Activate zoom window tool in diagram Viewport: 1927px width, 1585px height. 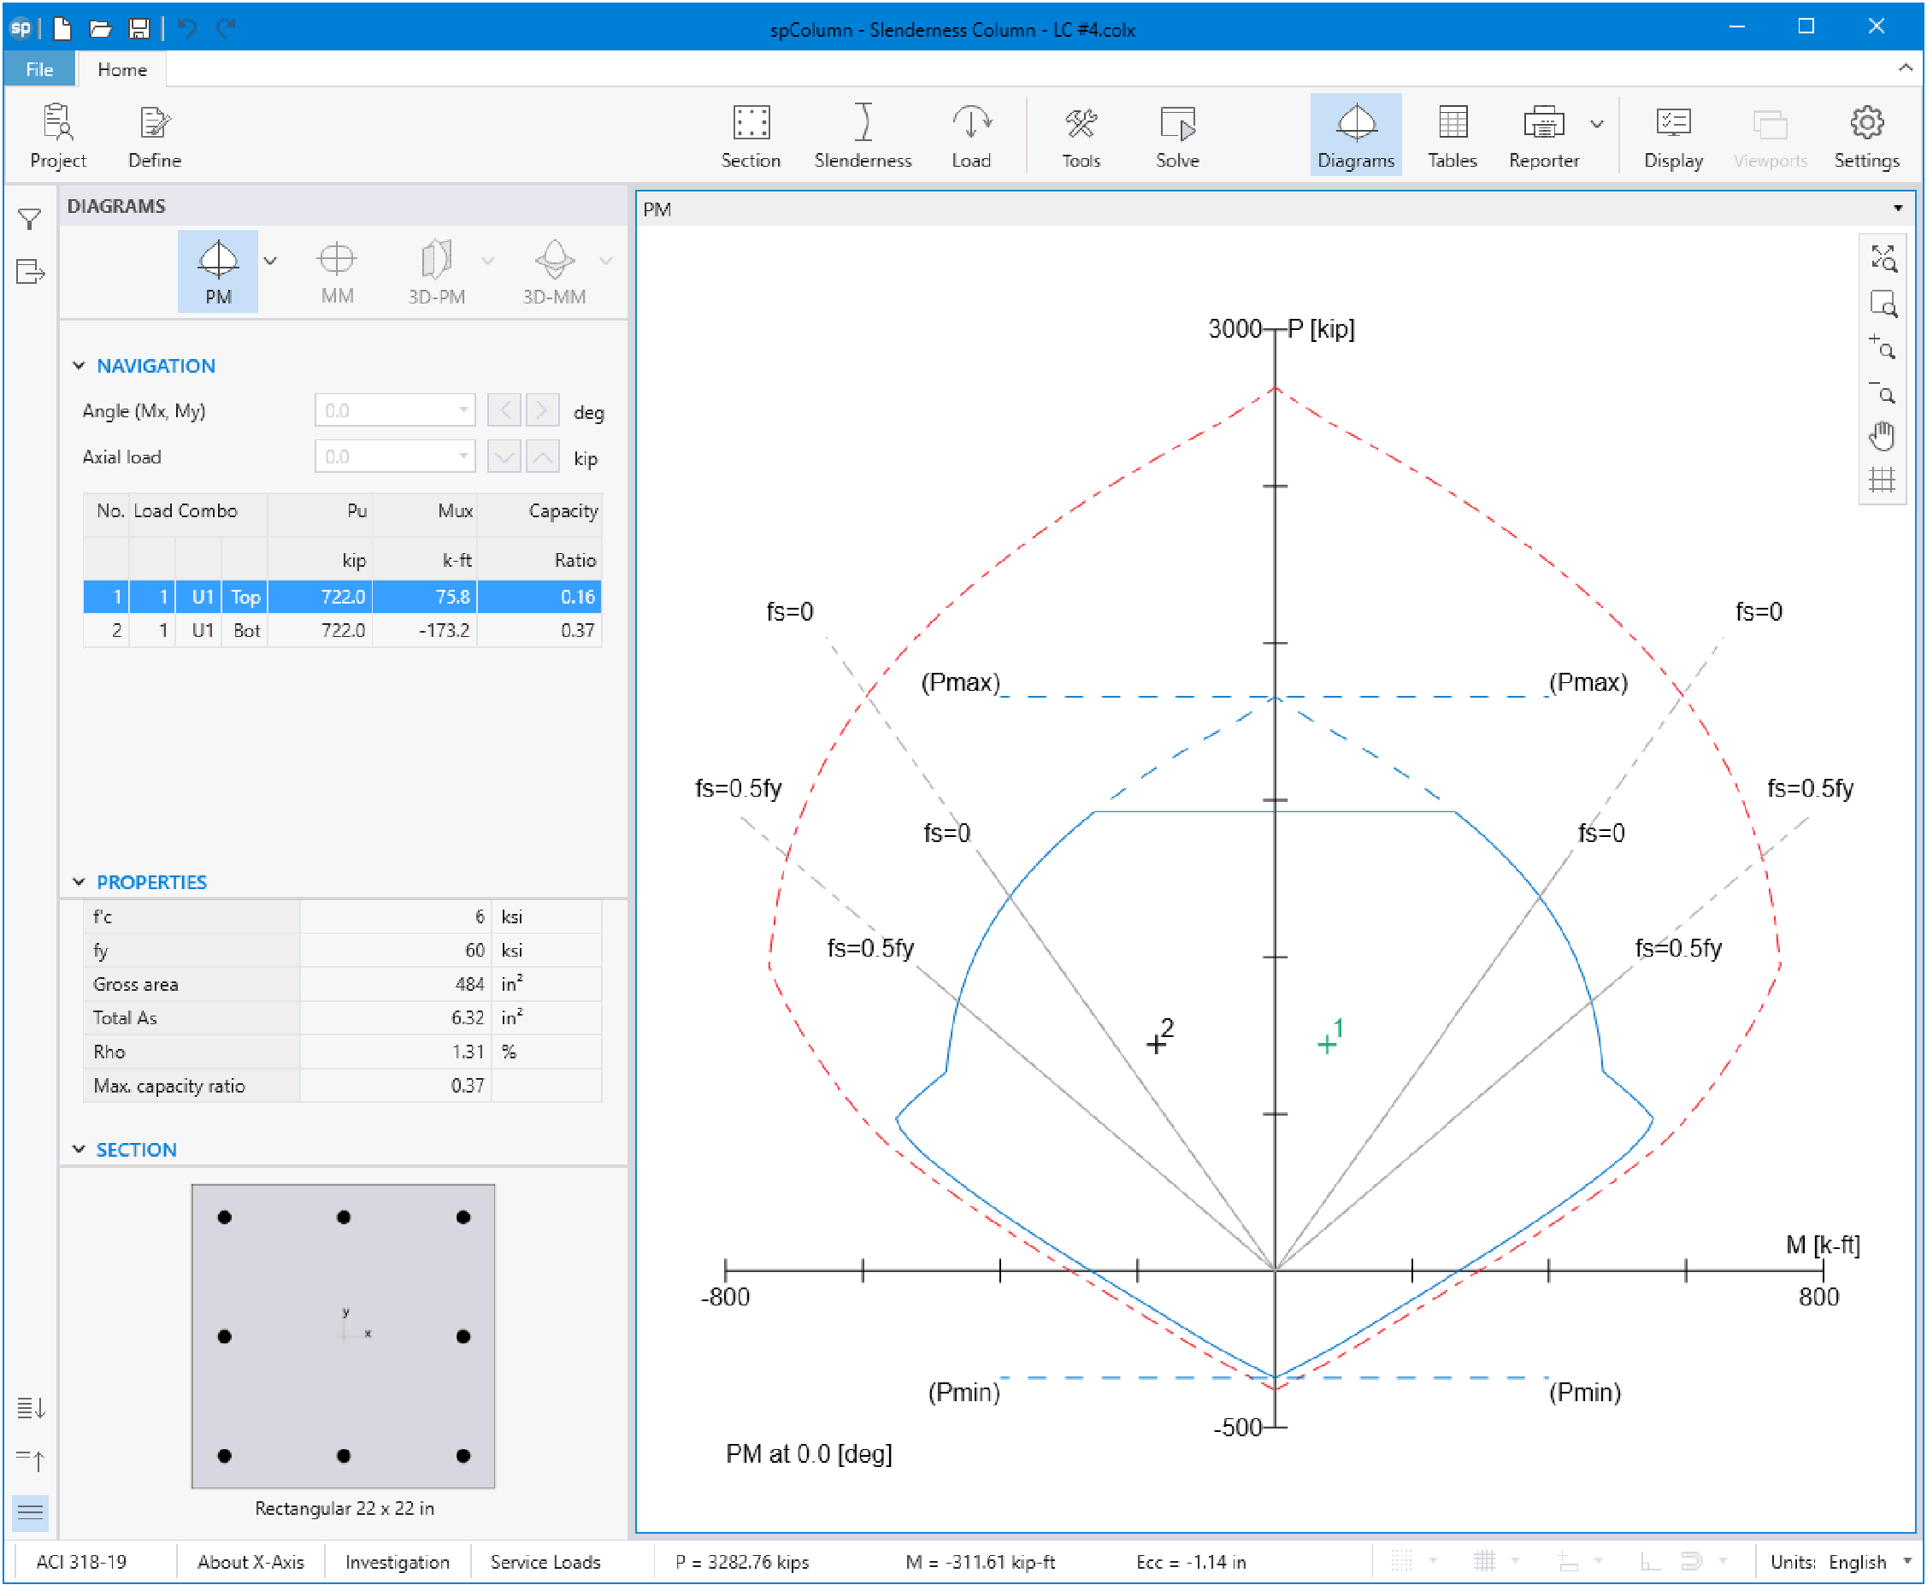[1883, 303]
